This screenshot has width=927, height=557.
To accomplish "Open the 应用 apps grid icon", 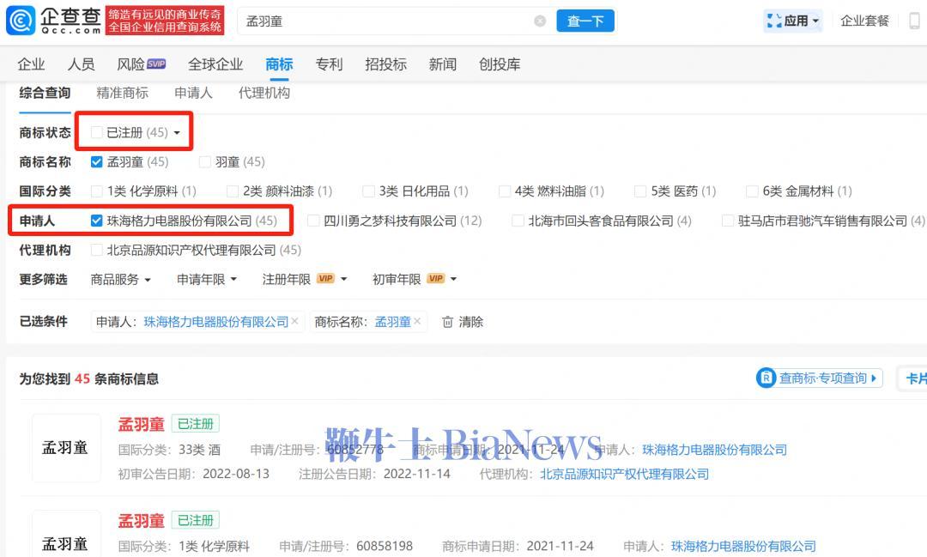I will pos(774,21).
